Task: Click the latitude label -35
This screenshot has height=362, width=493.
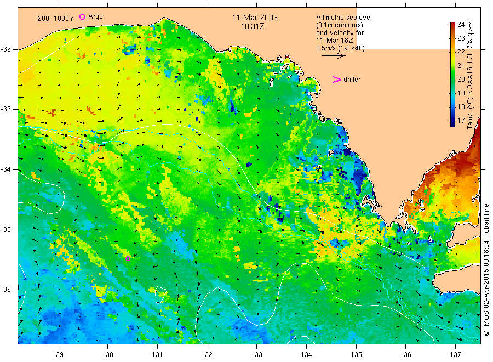Action: pos(5,230)
